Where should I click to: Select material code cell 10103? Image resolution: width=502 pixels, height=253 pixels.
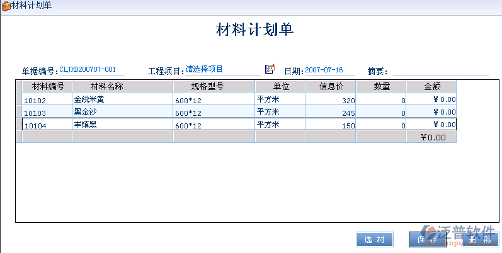coord(47,111)
